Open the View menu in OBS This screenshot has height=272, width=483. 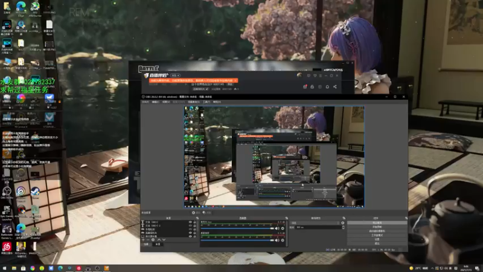166,102
